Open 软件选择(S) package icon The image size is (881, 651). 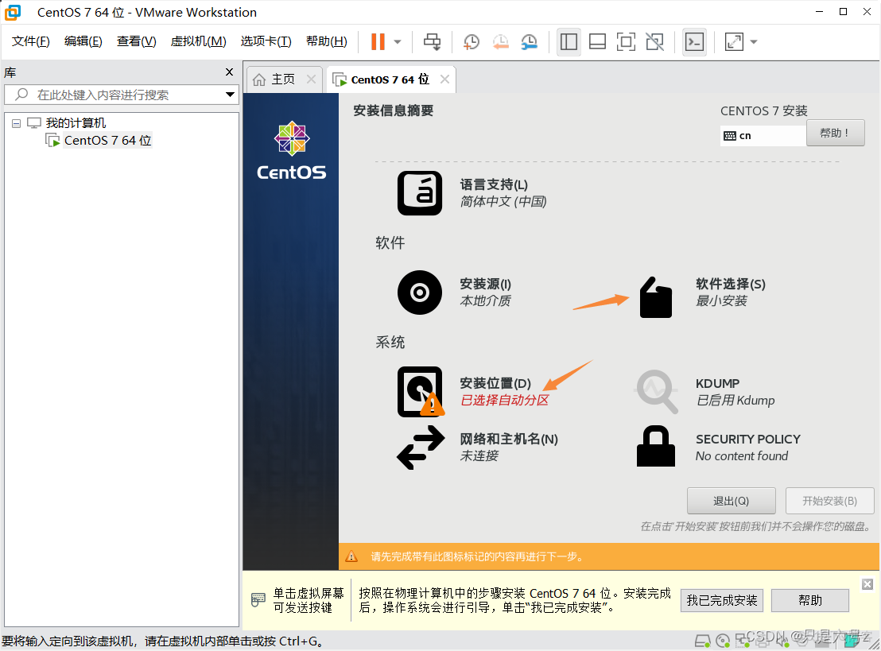[656, 297]
